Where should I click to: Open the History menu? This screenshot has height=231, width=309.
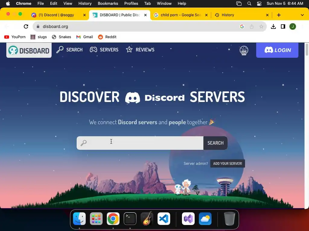coord(85,4)
